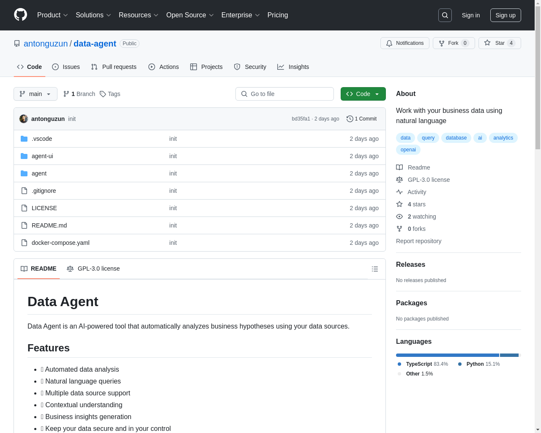
Task: Click the eye icon beside 2 watching
Action: pyautogui.click(x=399, y=216)
